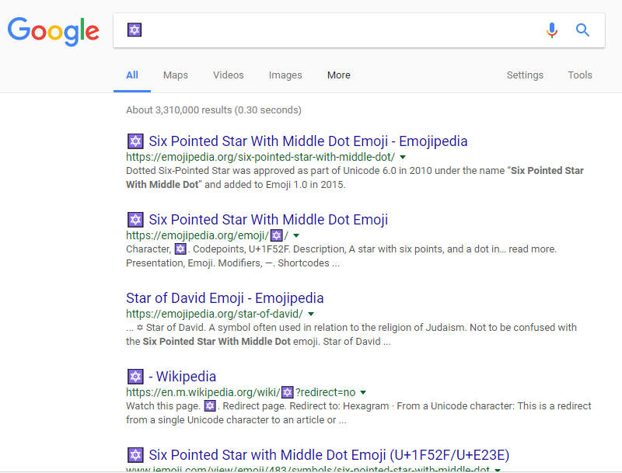The image size is (622, 473).
Task: Open the Settings menu
Action: click(525, 75)
